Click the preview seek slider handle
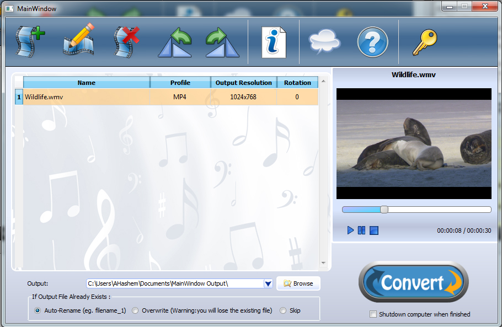The height and width of the screenshot is (327, 502). tap(384, 210)
